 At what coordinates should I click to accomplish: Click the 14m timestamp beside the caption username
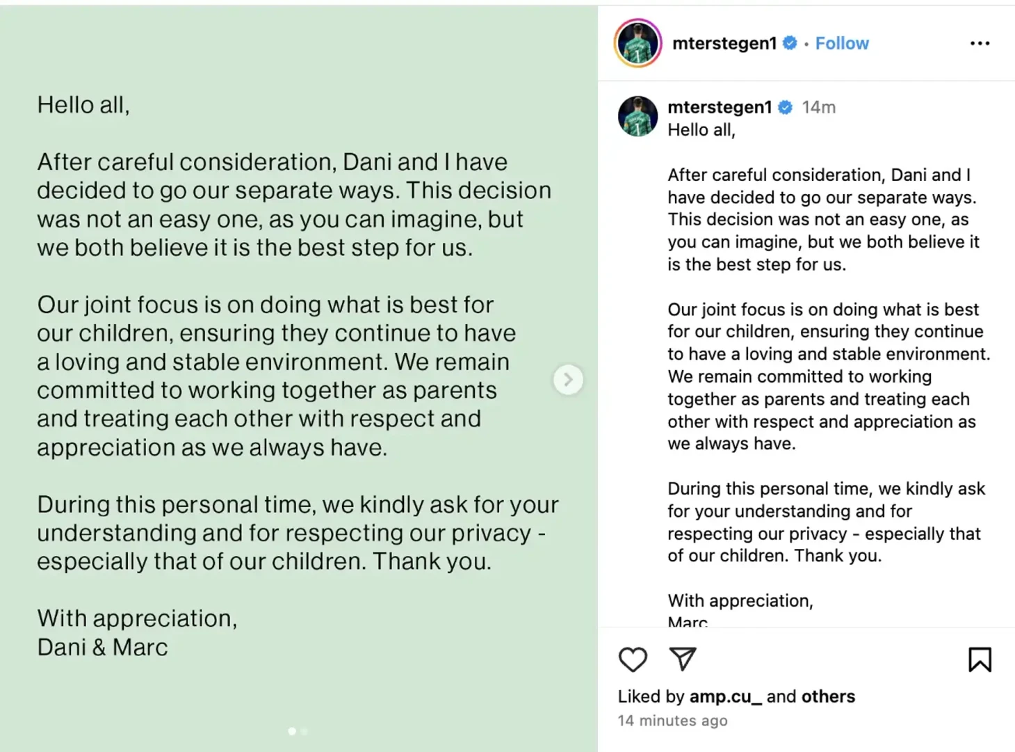(x=818, y=107)
